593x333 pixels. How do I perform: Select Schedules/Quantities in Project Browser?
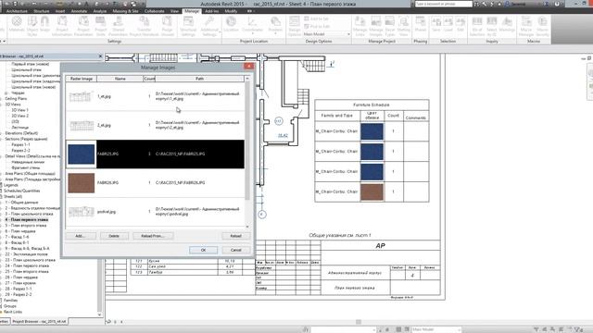click(x=21, y=191)
